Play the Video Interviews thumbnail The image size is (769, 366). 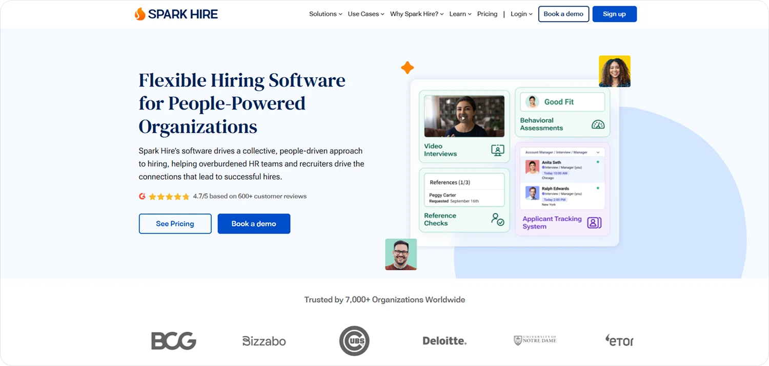(464, 116)
